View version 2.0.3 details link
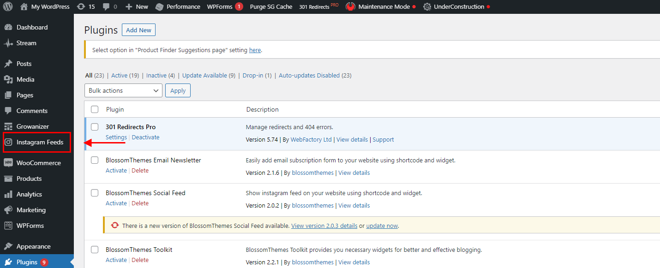660x268 pixels. 324,226
